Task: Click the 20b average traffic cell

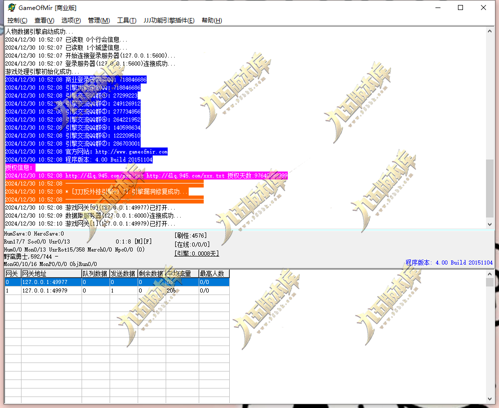Action: click(182, 290)
